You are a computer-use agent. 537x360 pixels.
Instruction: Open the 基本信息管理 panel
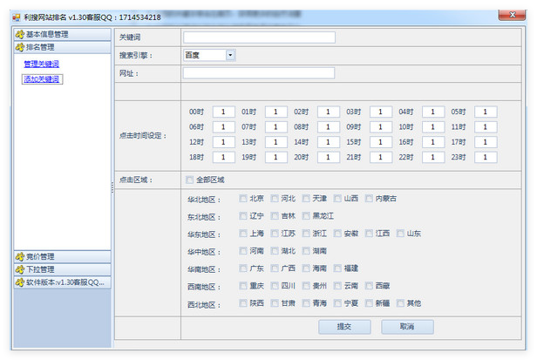63,34
